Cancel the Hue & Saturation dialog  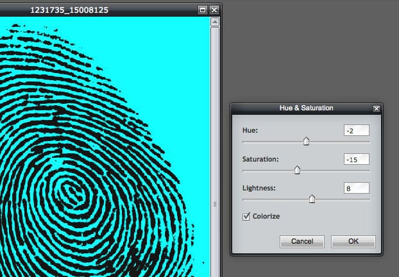pyautogui.click(x=302, y=241)
